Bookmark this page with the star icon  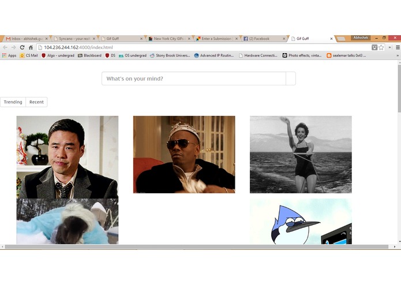tap(381, 47)
